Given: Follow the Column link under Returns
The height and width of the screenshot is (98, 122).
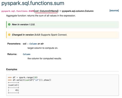Looking at the screenshot, I should pyautogui.click(x=27, y=54).
